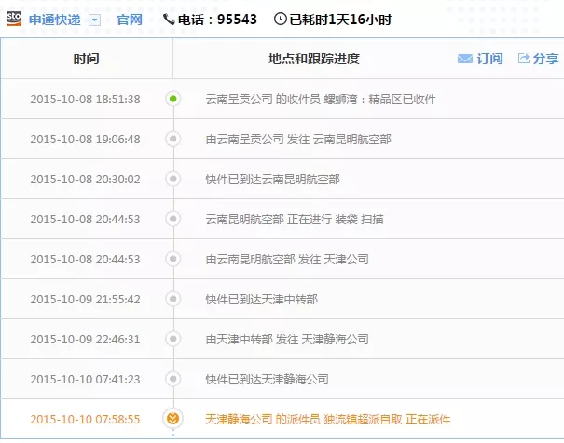Select timestamp 2015-10-10 07:41:23
Viewport: 564px width, 443px height.
tap(85, 380)
